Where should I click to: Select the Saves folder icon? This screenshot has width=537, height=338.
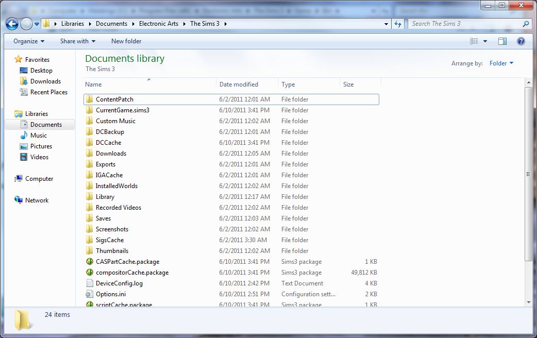pyautogui.click(x=89, y=218)
